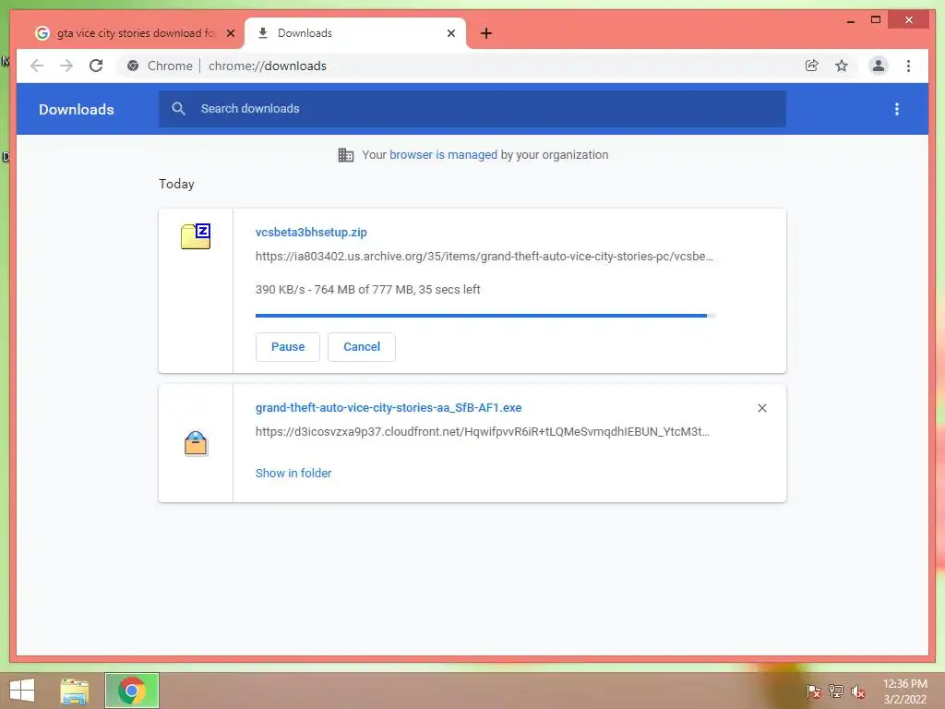Click Show in folder link

(293, 474)
